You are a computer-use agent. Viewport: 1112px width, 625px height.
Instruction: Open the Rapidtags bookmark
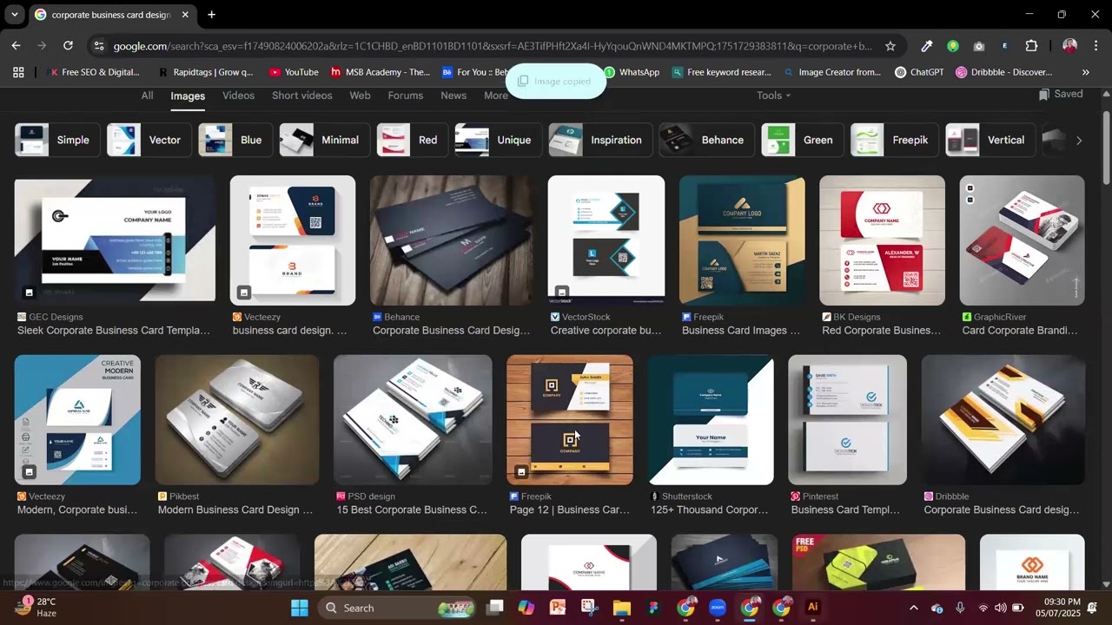tap(206, 72)
